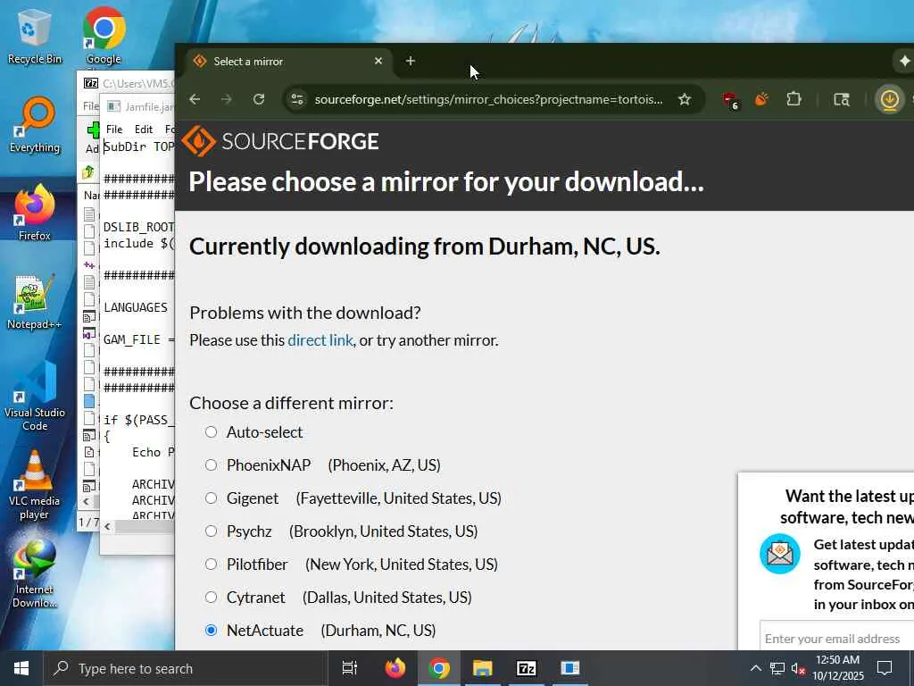Open the Gemini sparkle icon in Chrome
The image size is (914, 686).
pyautogui.click(x=904, y=61)
